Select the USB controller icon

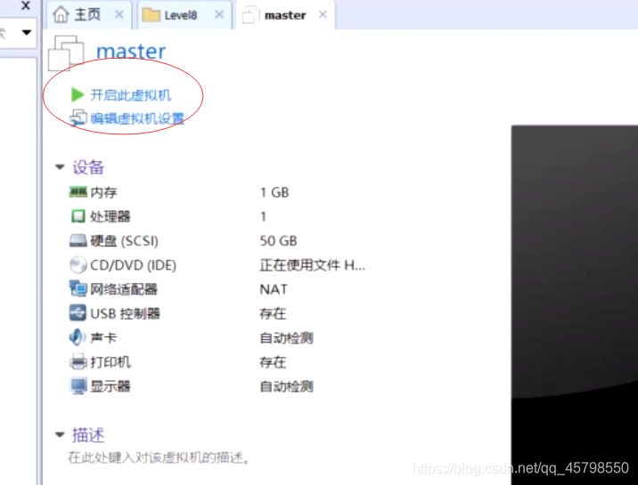click(x=78, y=312)
